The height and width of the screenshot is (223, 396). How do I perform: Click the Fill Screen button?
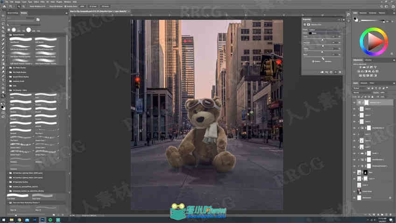pos(105,7)
